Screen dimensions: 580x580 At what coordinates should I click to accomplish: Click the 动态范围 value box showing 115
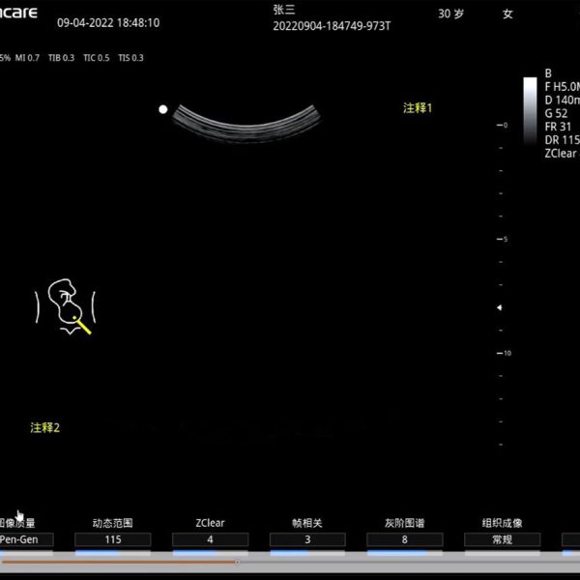[x=113, y=539]
